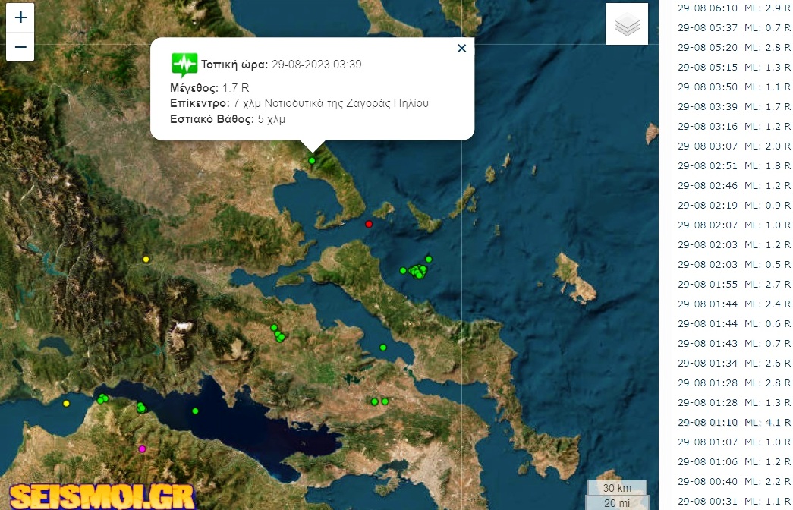Select the green marker under the popup tip
Image resolution: width=793 pixels, height=510 pixels.
[x=312, y=161]
